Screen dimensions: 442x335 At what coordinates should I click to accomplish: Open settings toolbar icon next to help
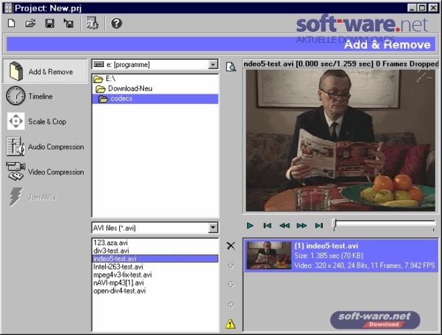[92, 23]
